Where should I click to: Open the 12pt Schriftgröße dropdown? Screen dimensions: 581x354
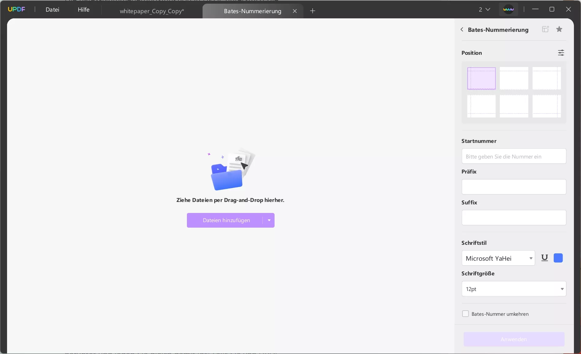point(514,289)
